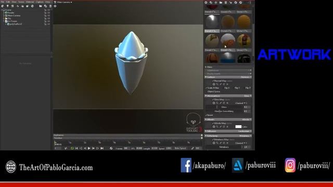Click the duplicate object icon in scene toolbar
Image resolution: width=333 pixels, height=187 pixels.
click(45, 6)
